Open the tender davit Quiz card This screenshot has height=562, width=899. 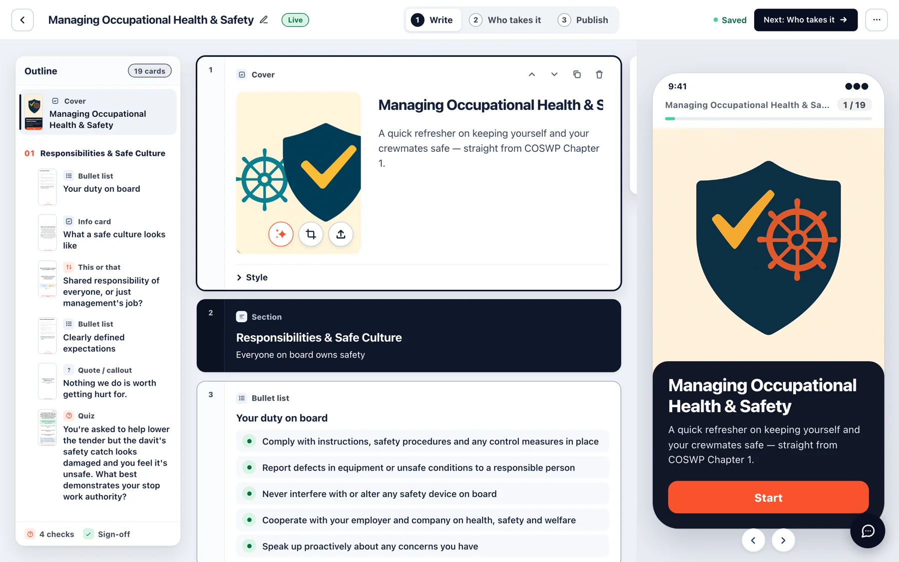[x=98, y=456]
